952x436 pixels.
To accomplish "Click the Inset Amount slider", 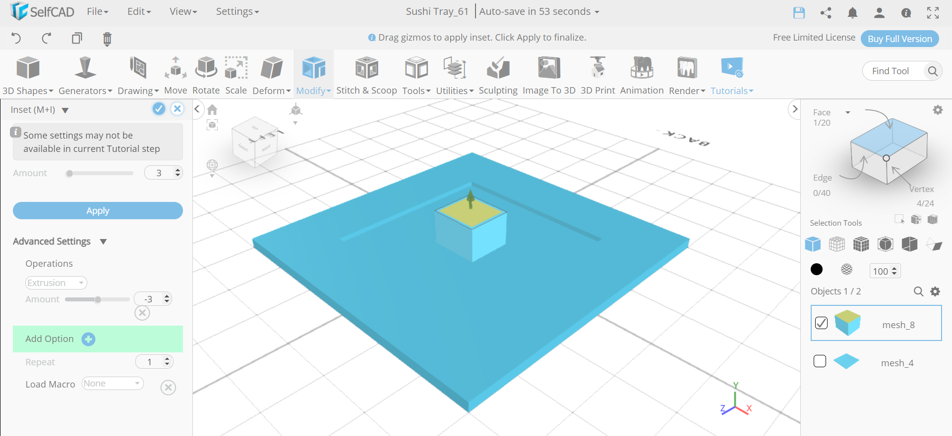I will 100,173.
